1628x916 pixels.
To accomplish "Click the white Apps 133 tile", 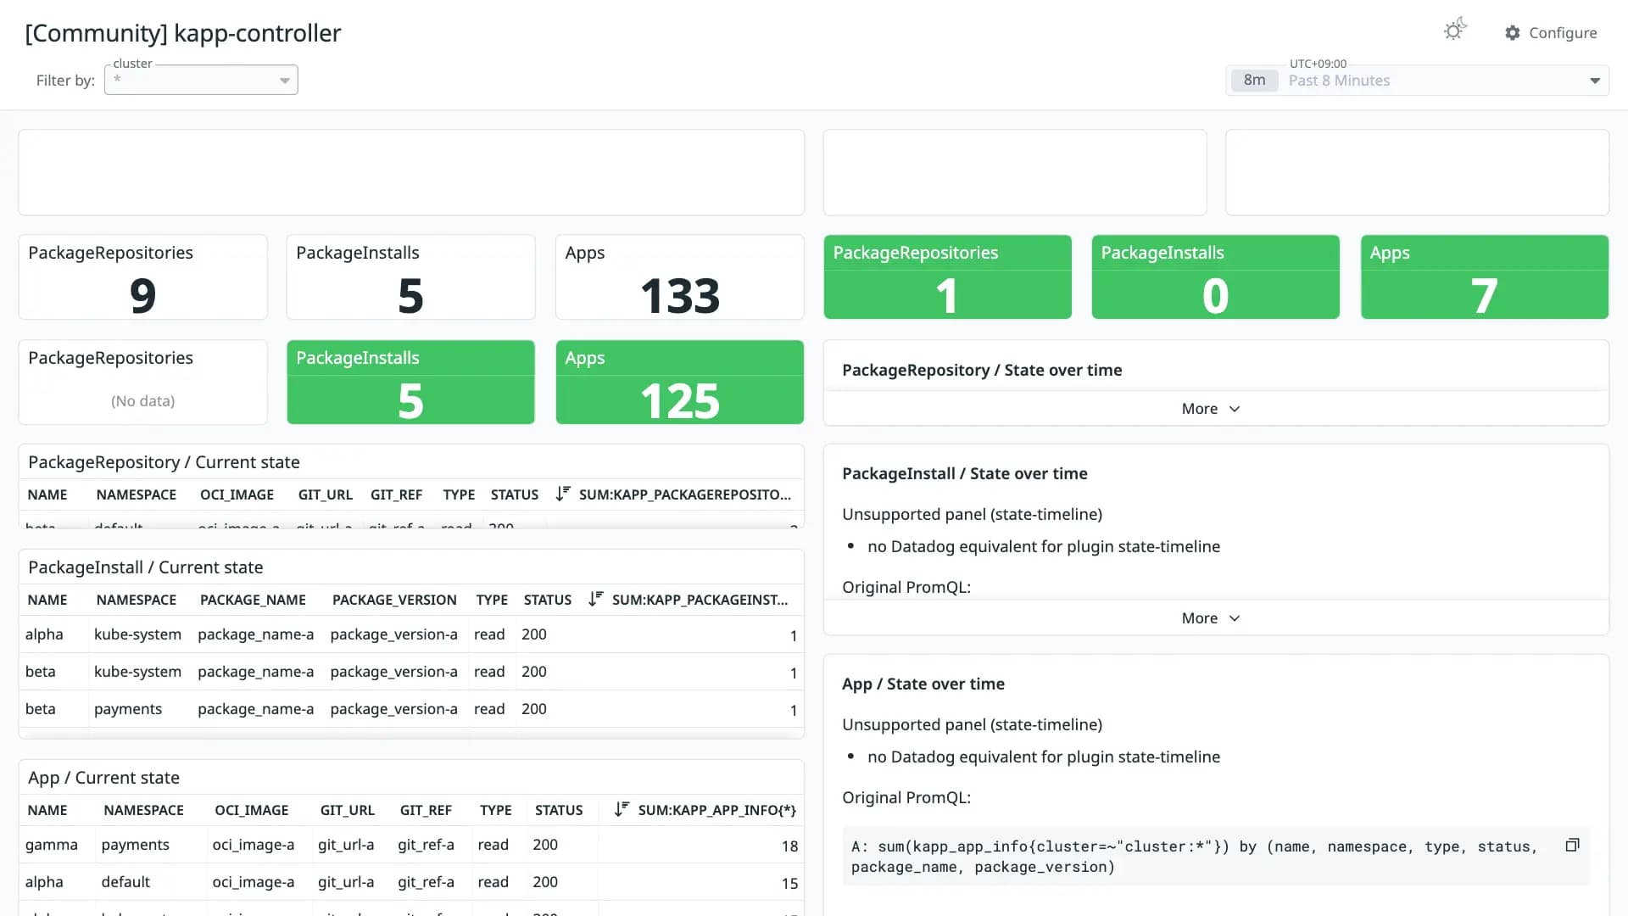I will click(x=679, y=276).
